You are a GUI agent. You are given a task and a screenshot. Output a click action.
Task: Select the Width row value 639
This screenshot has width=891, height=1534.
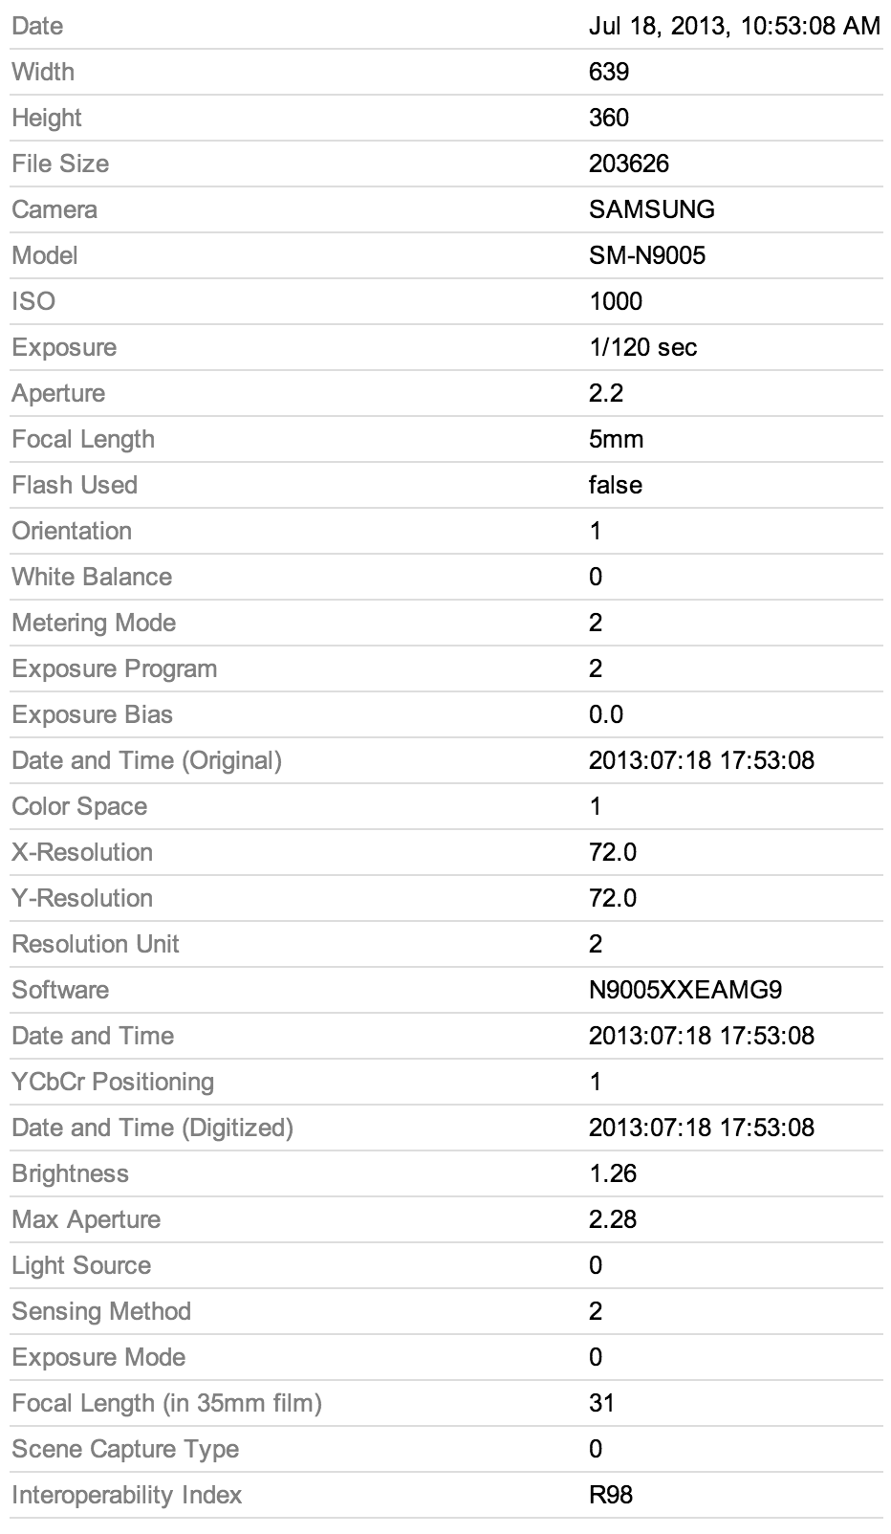click(x=609, y=72)
